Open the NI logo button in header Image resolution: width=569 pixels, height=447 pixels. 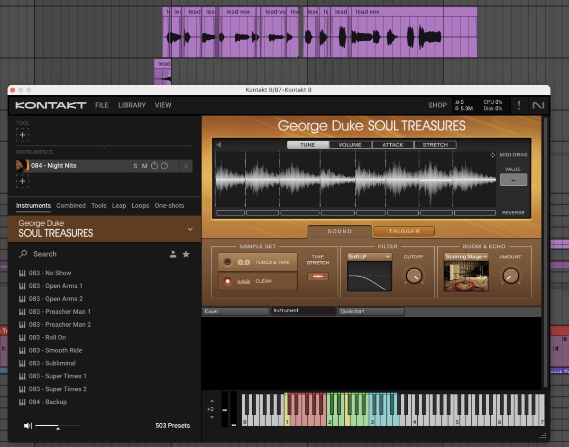point(538,105)
